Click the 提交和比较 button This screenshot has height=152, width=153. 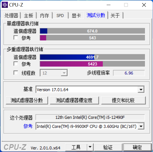[x=123, y=100]
